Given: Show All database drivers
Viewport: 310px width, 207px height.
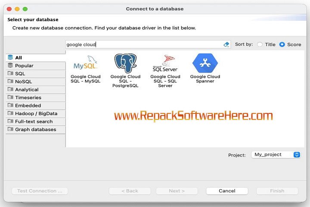Looking at the screenshot, I should 36,58.
